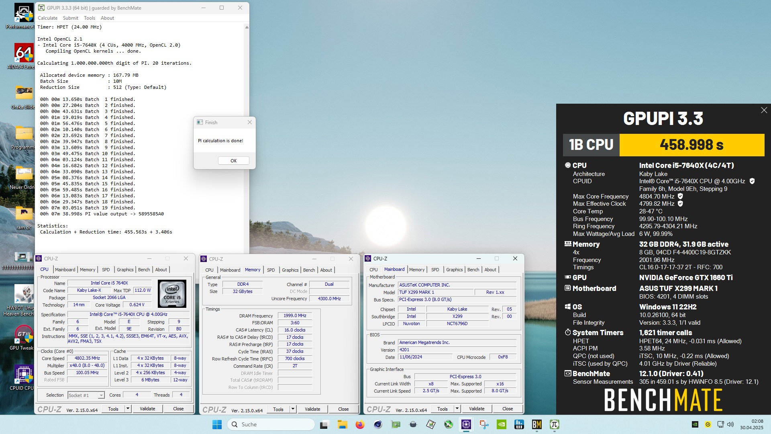Click the yellow checkmark tray icon
Viewport: 771px width, 434px height.
[x=708, y=424]
